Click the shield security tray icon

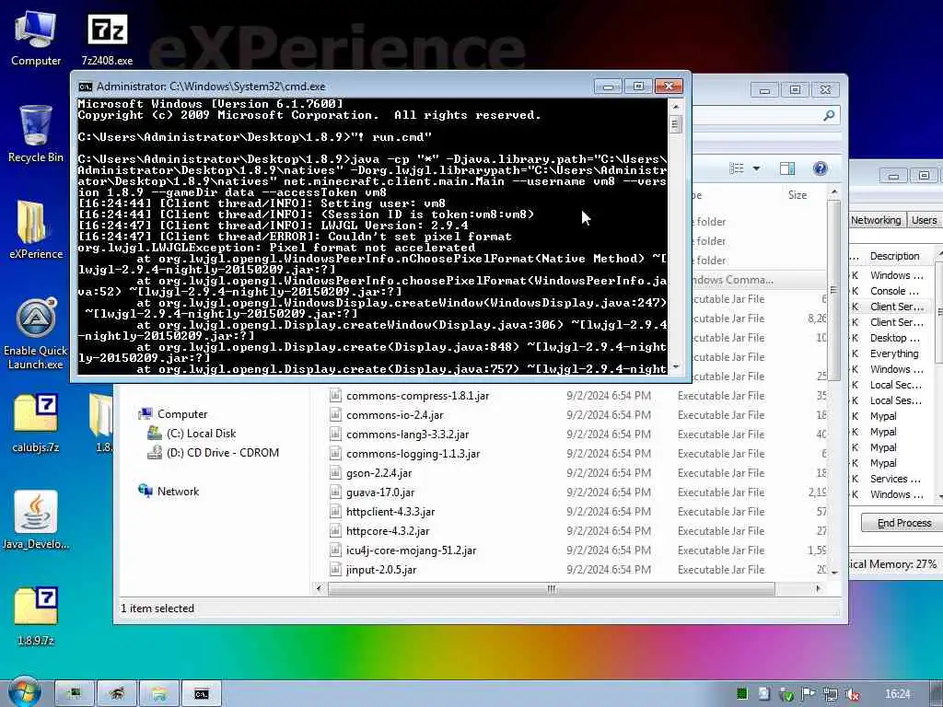tap(786, 694)
